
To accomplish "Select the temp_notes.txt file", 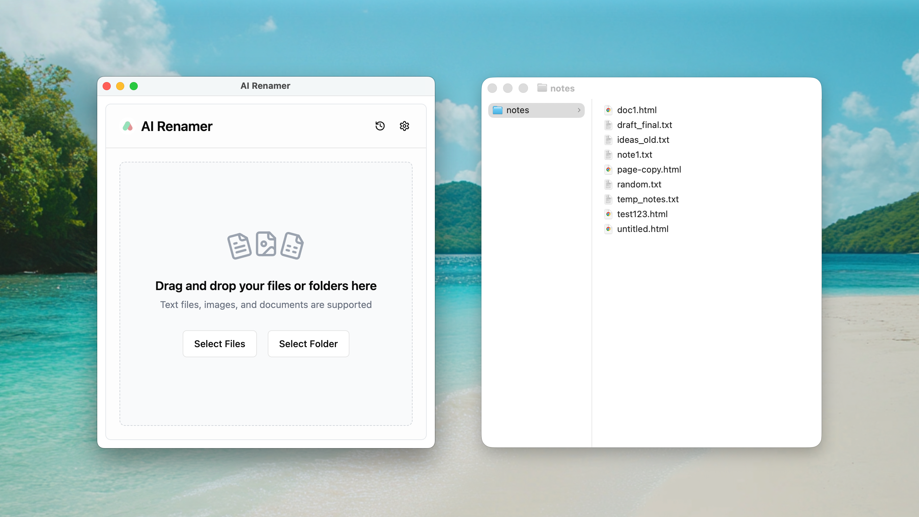I will click(648, 199).
